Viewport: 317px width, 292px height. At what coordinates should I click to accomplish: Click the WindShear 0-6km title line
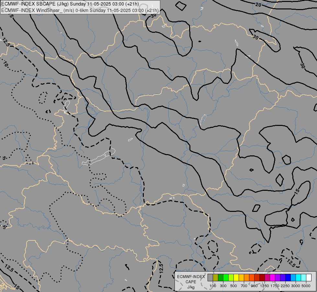(80, 10)
